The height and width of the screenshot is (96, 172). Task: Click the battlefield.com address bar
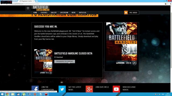(87, 4)
